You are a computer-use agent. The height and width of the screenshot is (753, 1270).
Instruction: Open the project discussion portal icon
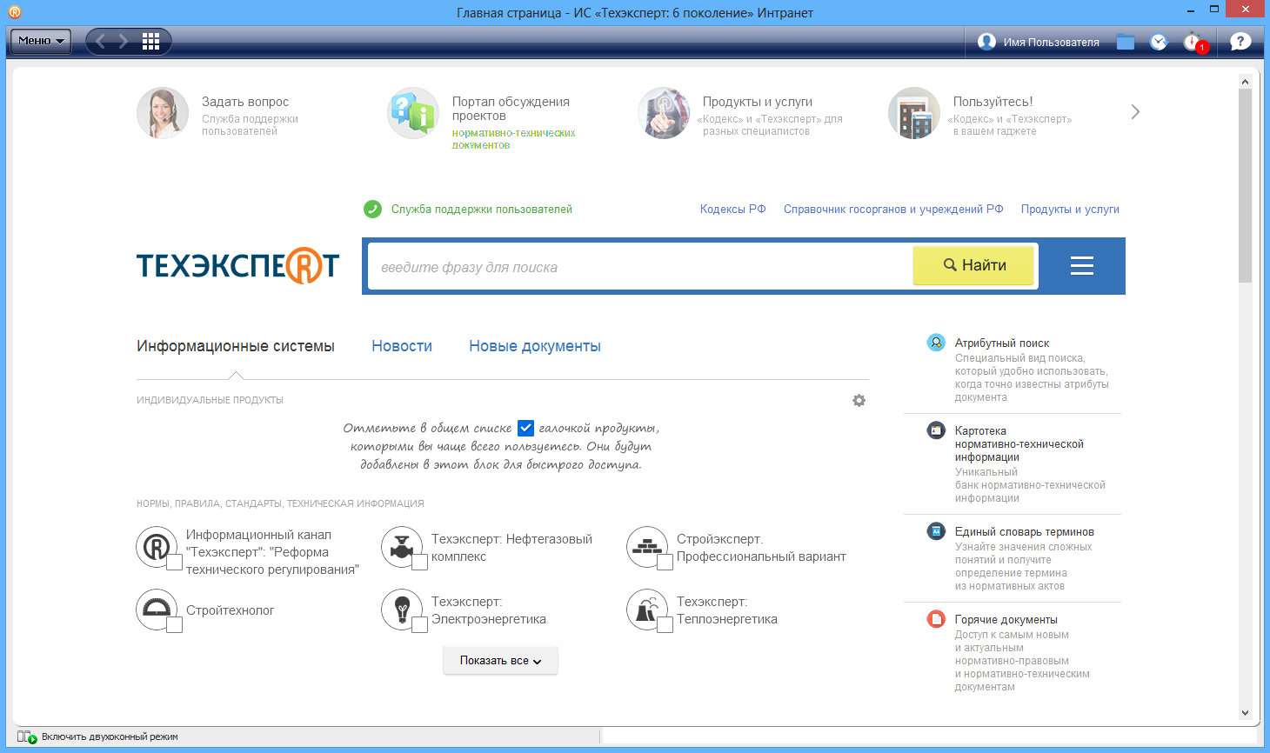413,113
